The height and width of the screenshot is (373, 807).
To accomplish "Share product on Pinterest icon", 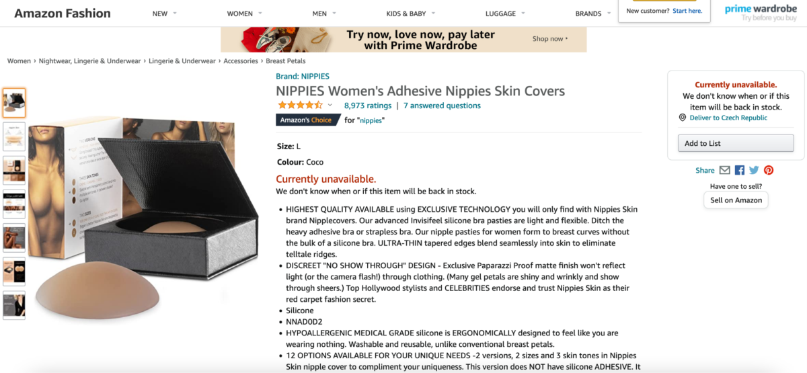I will point(769,170).
